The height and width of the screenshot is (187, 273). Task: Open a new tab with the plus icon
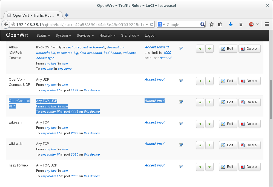pyautogui.click(x=67, y=15)
